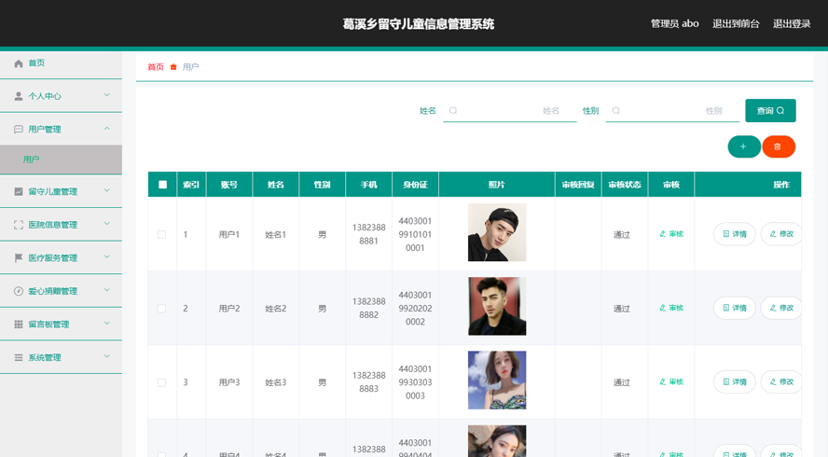Click the search icon in 性别 field

pos(615,110)
